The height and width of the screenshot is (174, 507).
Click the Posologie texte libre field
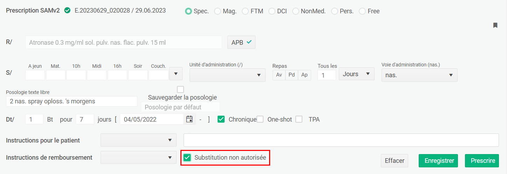[71, 101]
